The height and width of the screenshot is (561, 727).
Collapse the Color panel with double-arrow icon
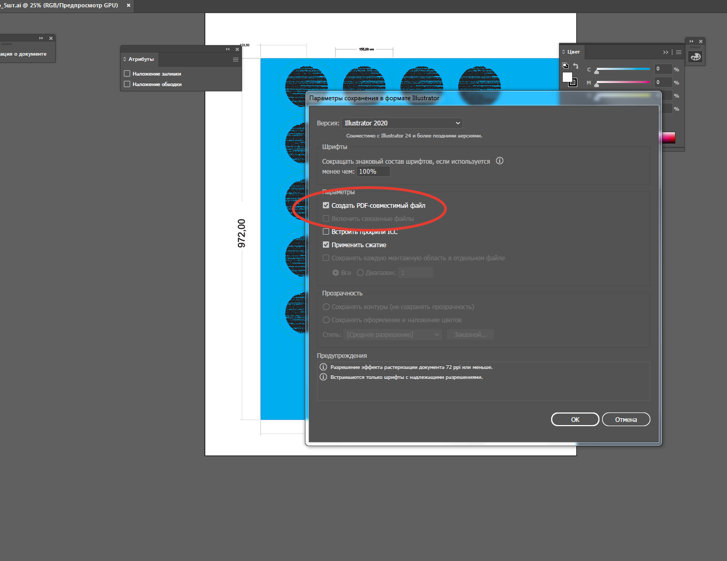coord(666,52)
